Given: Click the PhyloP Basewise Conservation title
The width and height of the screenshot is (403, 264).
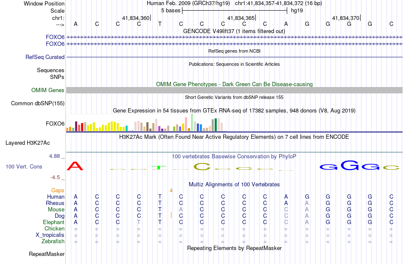Looking at the screenshot, I should click(x=234, y=157).
